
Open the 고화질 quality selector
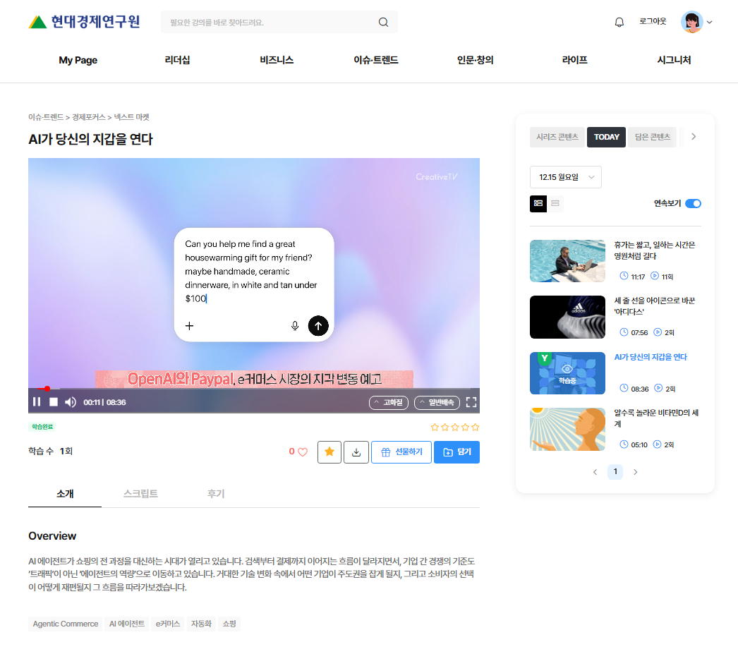389,402
